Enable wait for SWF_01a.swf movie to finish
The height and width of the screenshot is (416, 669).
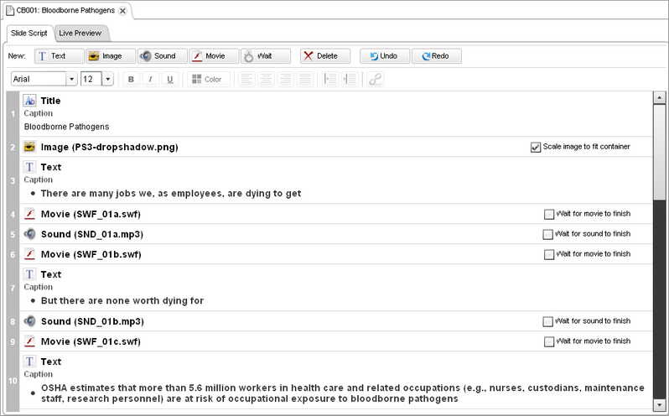pos(548,214)
